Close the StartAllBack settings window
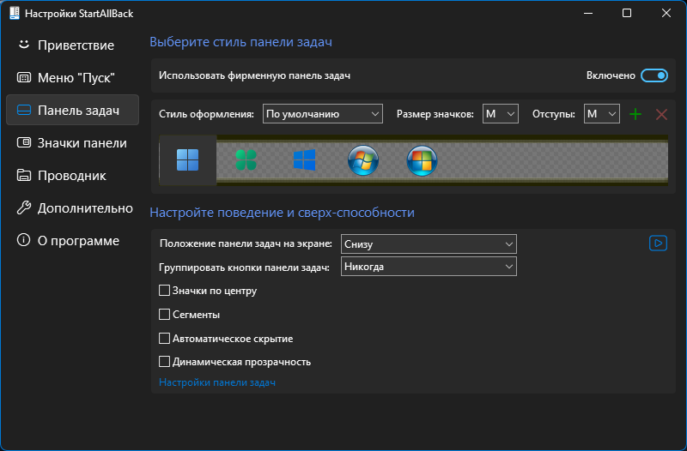This screenshot has height=451, width=687. (x=666, y=13)
